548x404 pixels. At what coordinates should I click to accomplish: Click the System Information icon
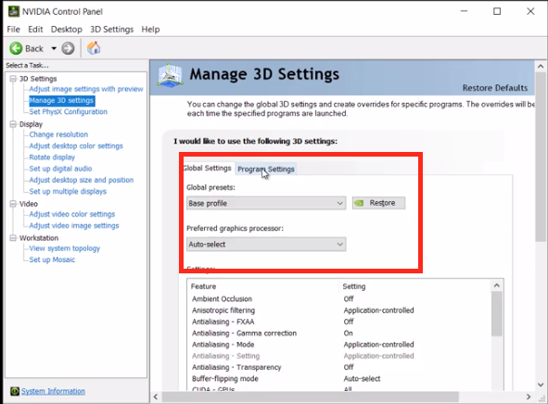click(x=15, y=391)
